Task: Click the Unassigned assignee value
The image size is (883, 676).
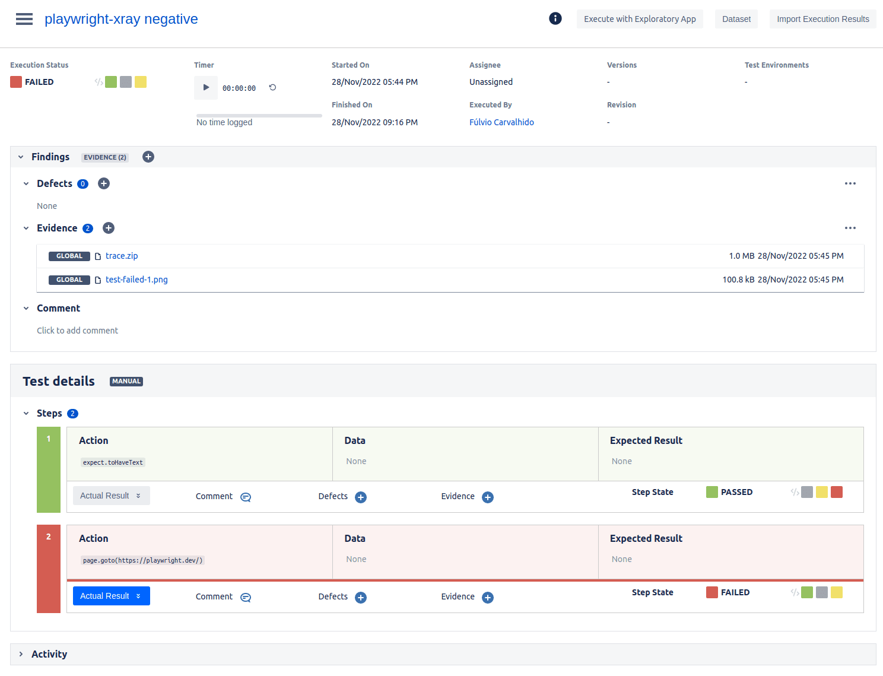Action: [491, 82]
